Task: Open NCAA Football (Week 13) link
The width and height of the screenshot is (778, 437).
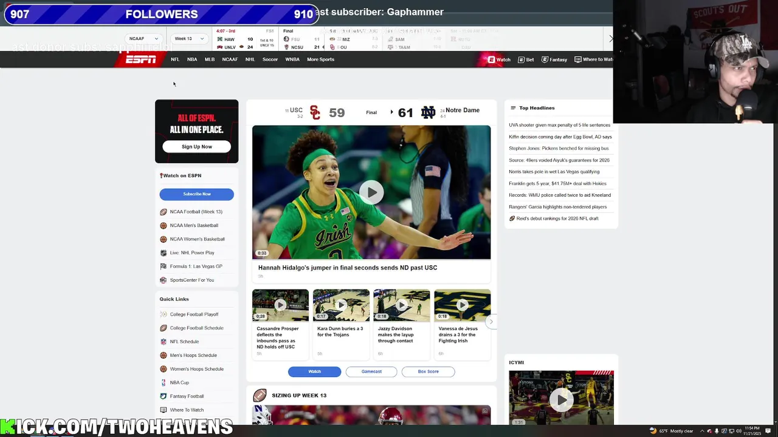Action: 196,212
